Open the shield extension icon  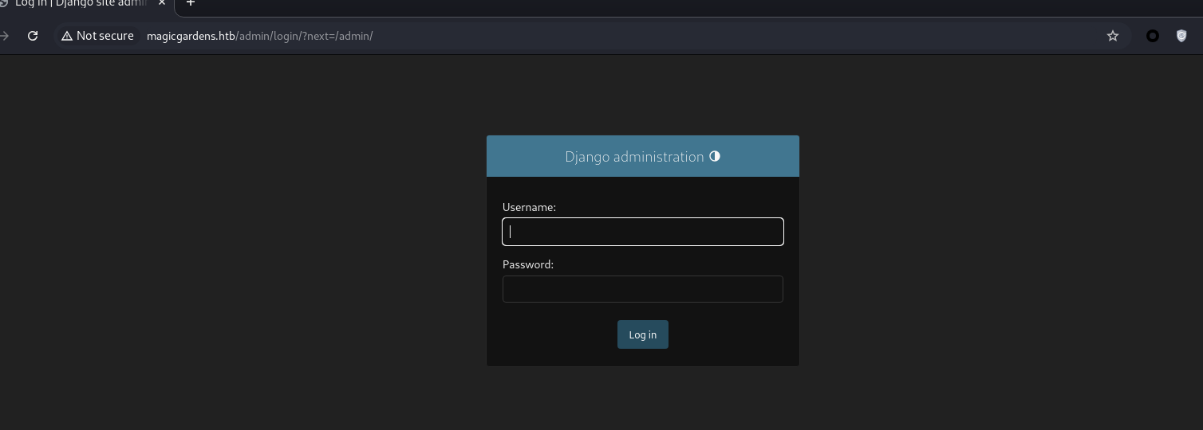[1181, 36]
